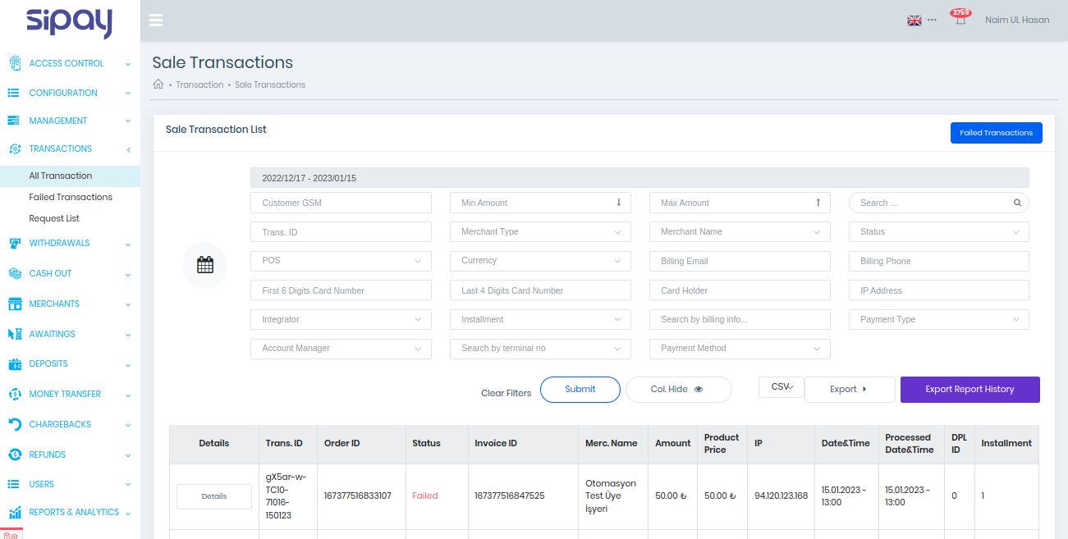Image resolution: width=1068 pixels, height=539 pixels.
Task: Click the Submit button
Action: pyautogui.click(x=580, y=390)
